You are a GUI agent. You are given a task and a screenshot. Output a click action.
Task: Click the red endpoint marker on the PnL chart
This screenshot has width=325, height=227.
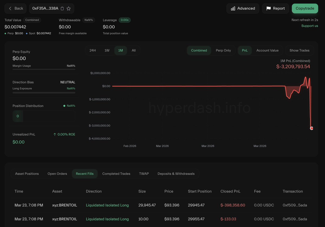tap(311, 128)
